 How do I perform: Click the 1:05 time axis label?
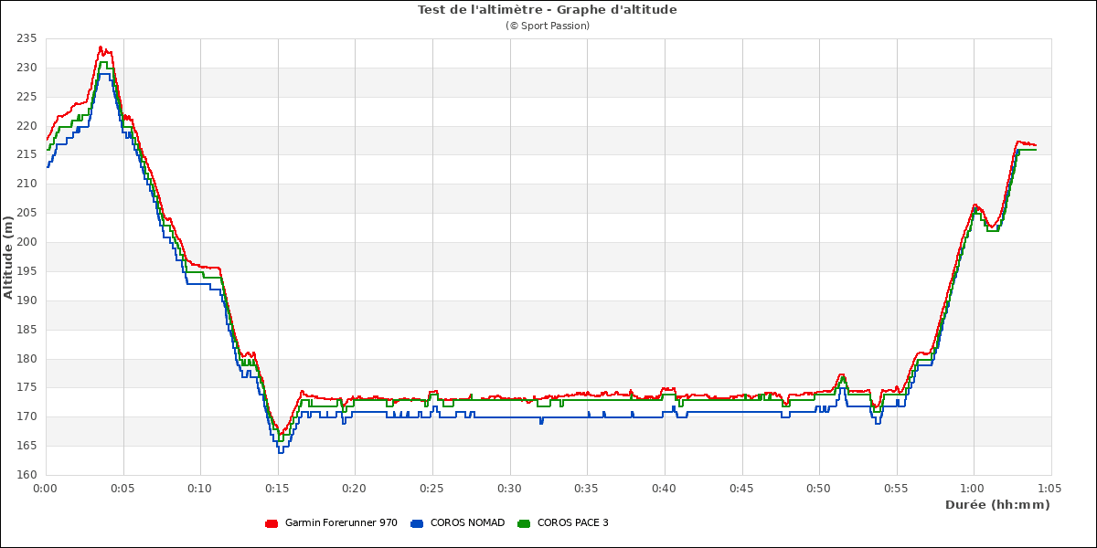[x=1051, y=489]
